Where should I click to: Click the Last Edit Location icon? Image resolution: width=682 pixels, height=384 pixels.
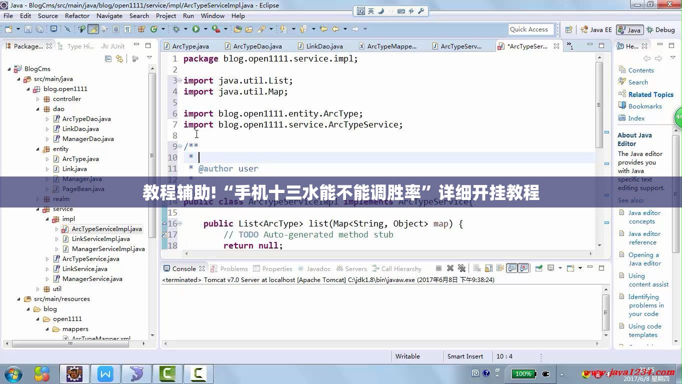[x=323, y=29]
